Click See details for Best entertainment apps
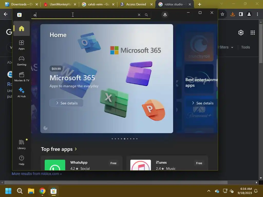The image size is (263, 197). [x=202, y=103]
